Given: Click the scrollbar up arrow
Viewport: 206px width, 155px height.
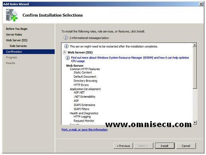Looking at the screenshot, I should pyautogui.click(x=195, y=45).
